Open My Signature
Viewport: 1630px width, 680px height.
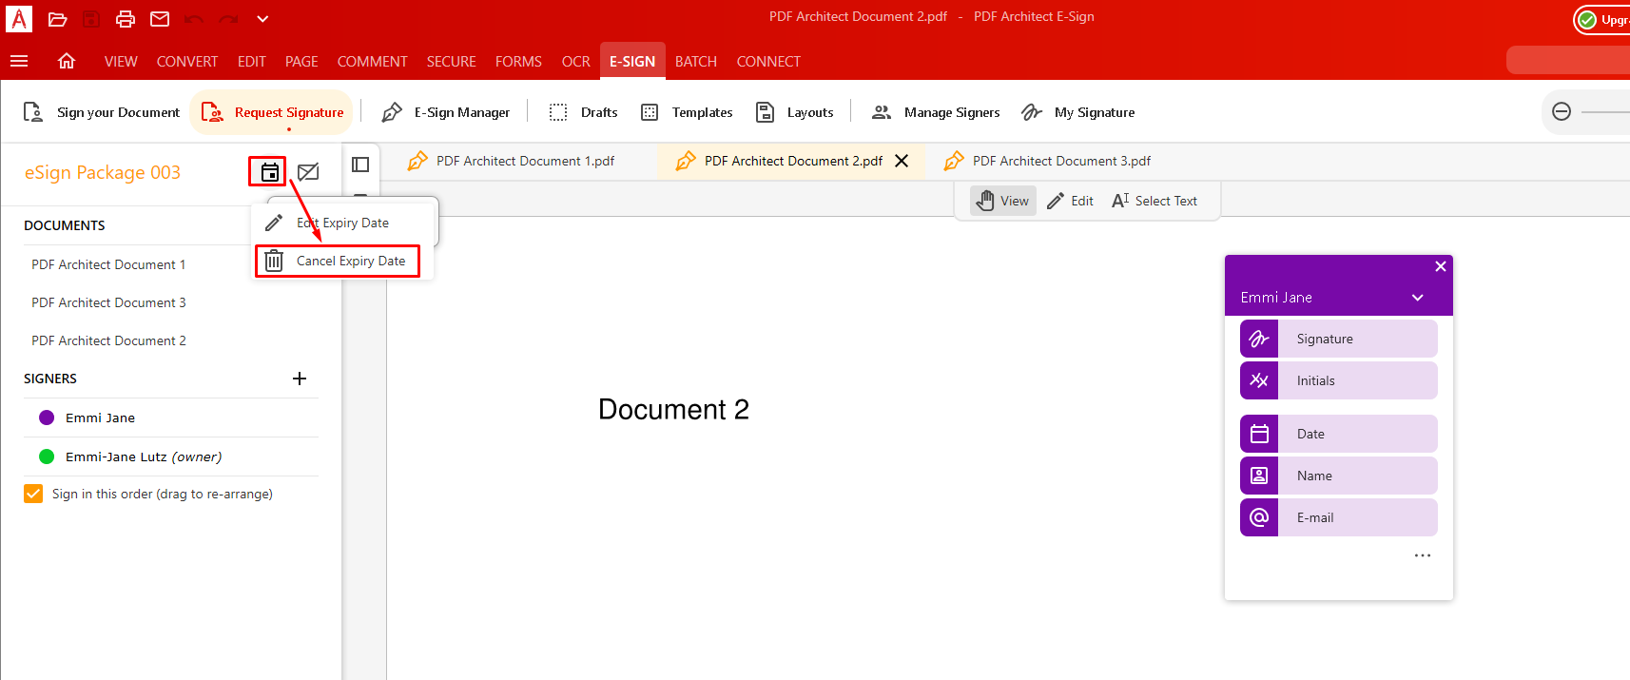click(1077, 112)
